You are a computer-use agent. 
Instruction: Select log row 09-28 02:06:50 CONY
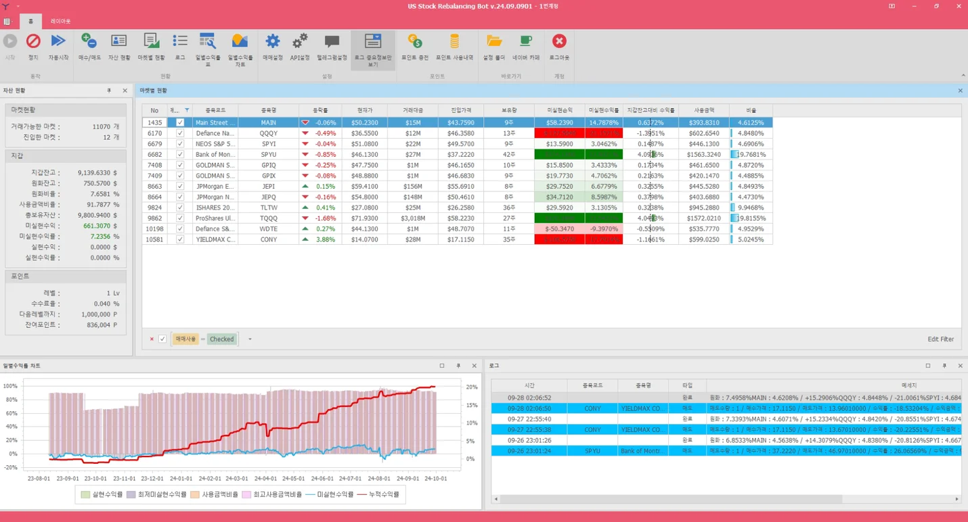(x=726, y=408)
